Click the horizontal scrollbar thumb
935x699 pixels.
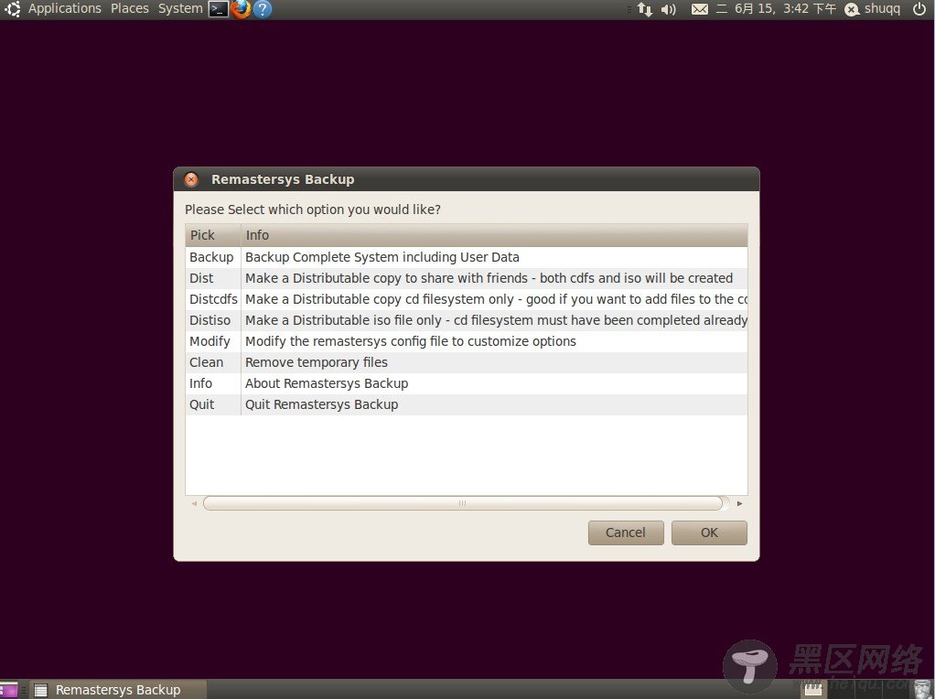(463, 503)
